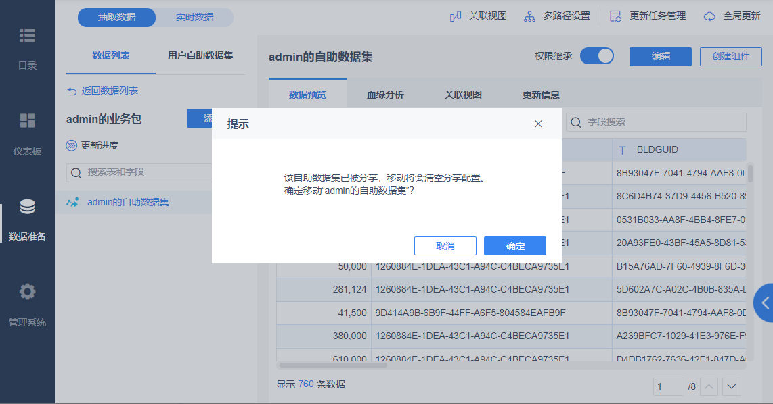This screenshot has width=773, height=404.
Task: Click the vertical table scrollbar thumb
Action: (750, 173)
